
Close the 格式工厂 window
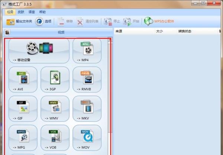pyautogui.click(x=214, y=3)
